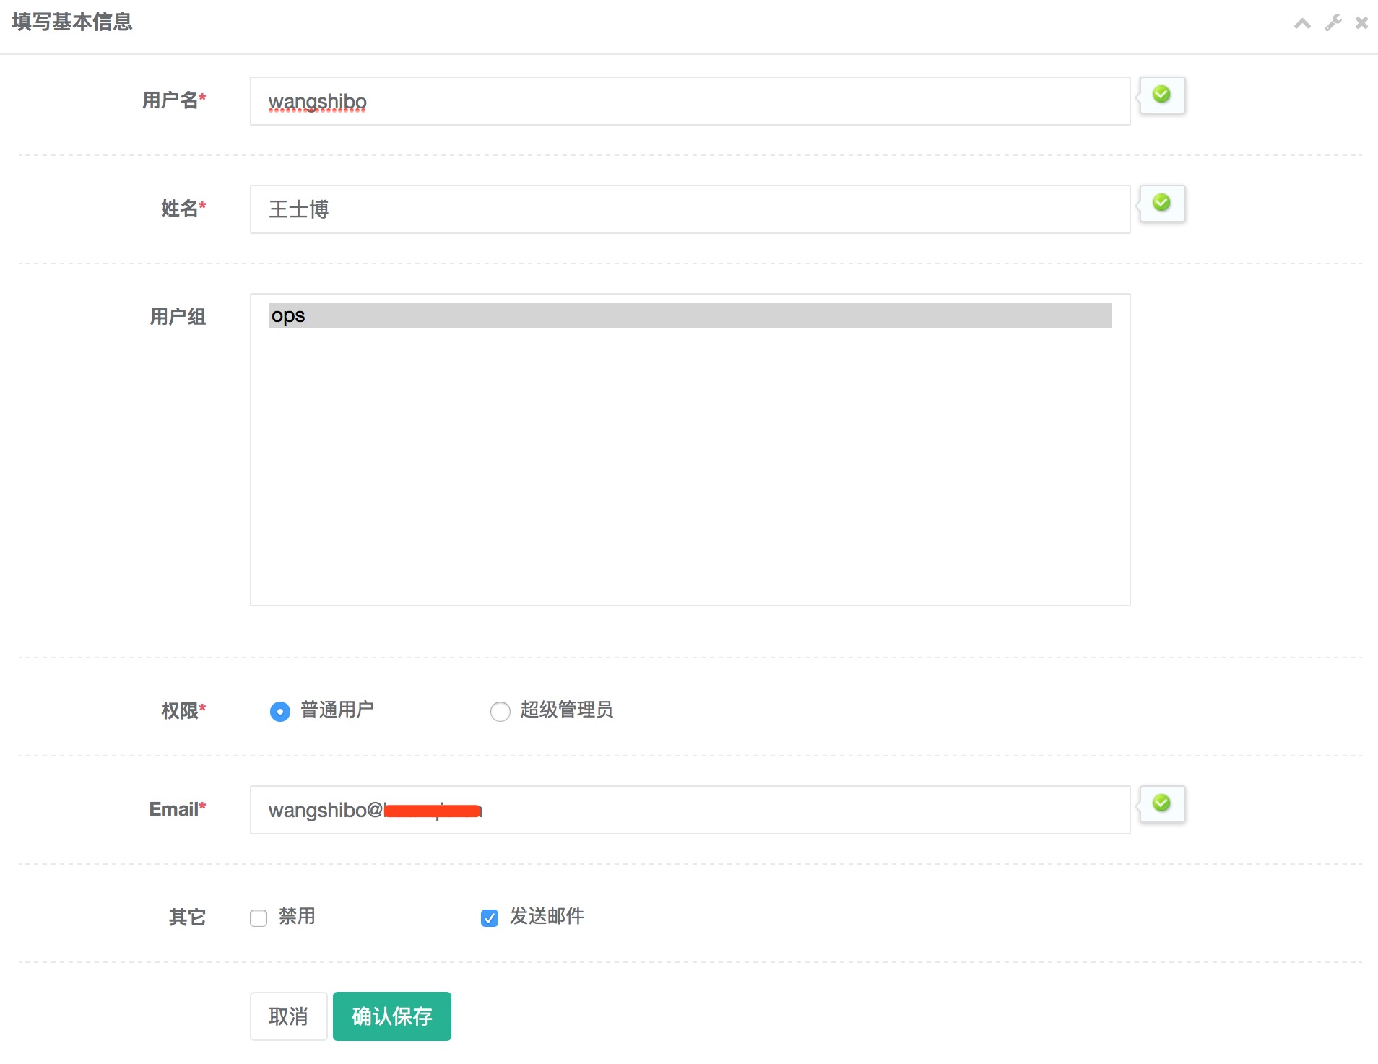Click the 取消 button
This screenshot has height=1064, width=1378.
(288, 1016)
